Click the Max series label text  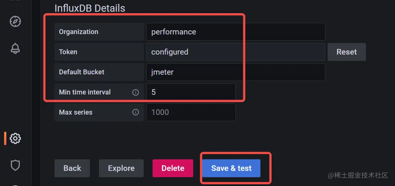[75, 112]
